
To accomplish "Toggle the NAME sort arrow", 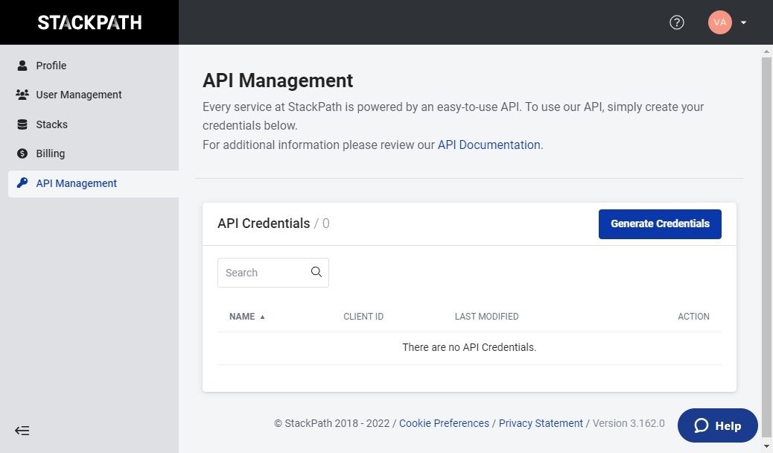I will coord(262,317).
